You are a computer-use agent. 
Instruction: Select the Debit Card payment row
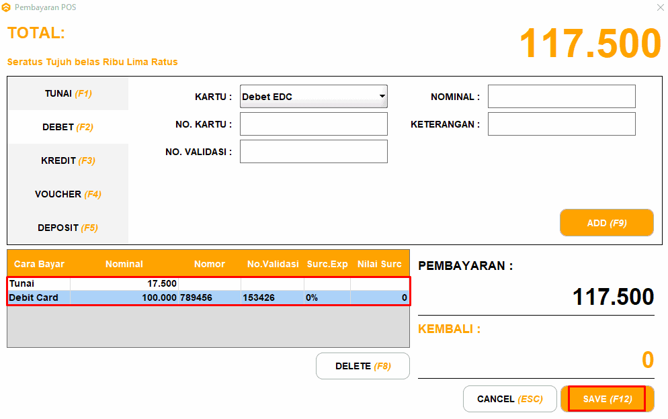click(209, 297)
